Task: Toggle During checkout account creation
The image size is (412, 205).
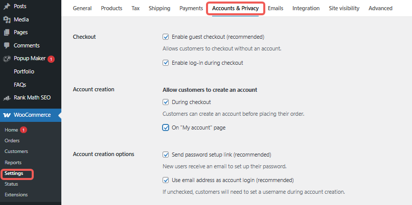Action: (x=166, y=102)
